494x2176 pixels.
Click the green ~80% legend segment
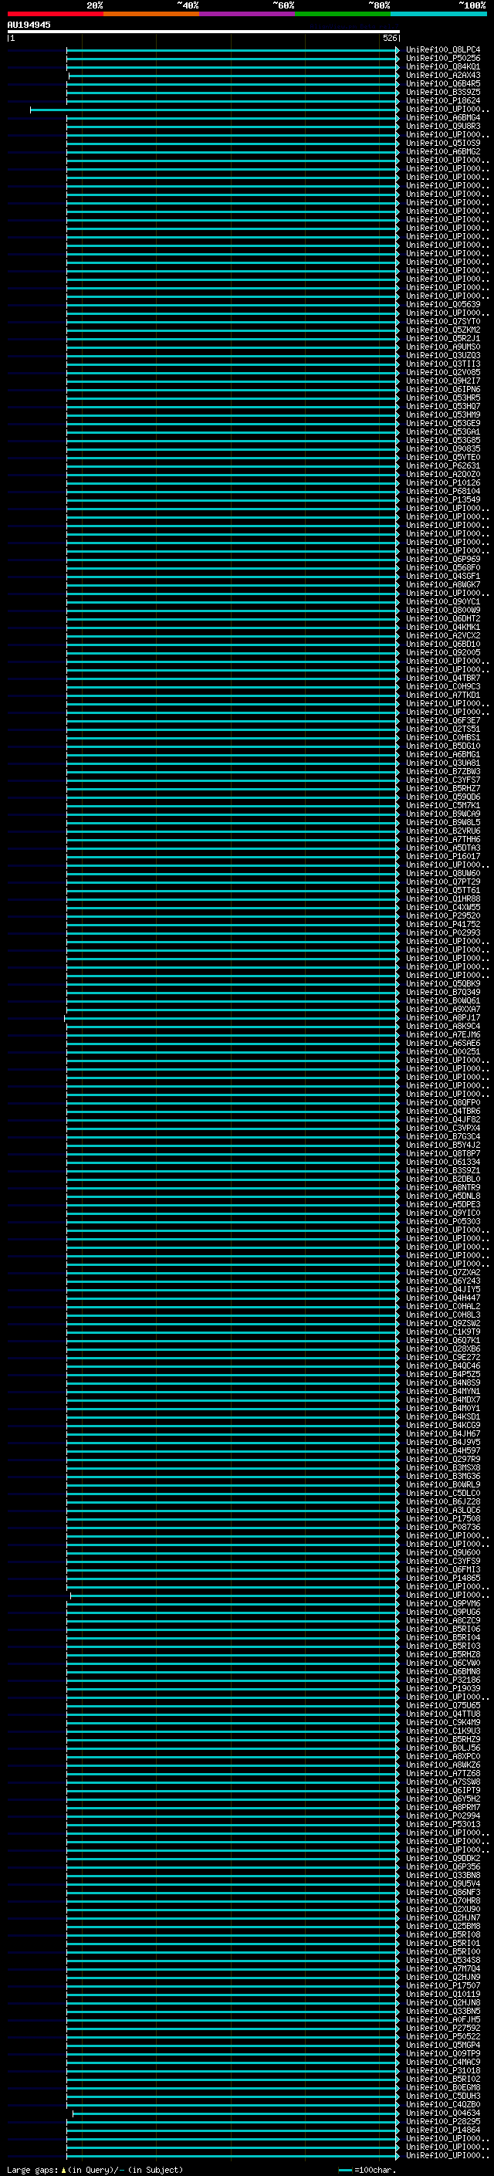tap(343, 14)
